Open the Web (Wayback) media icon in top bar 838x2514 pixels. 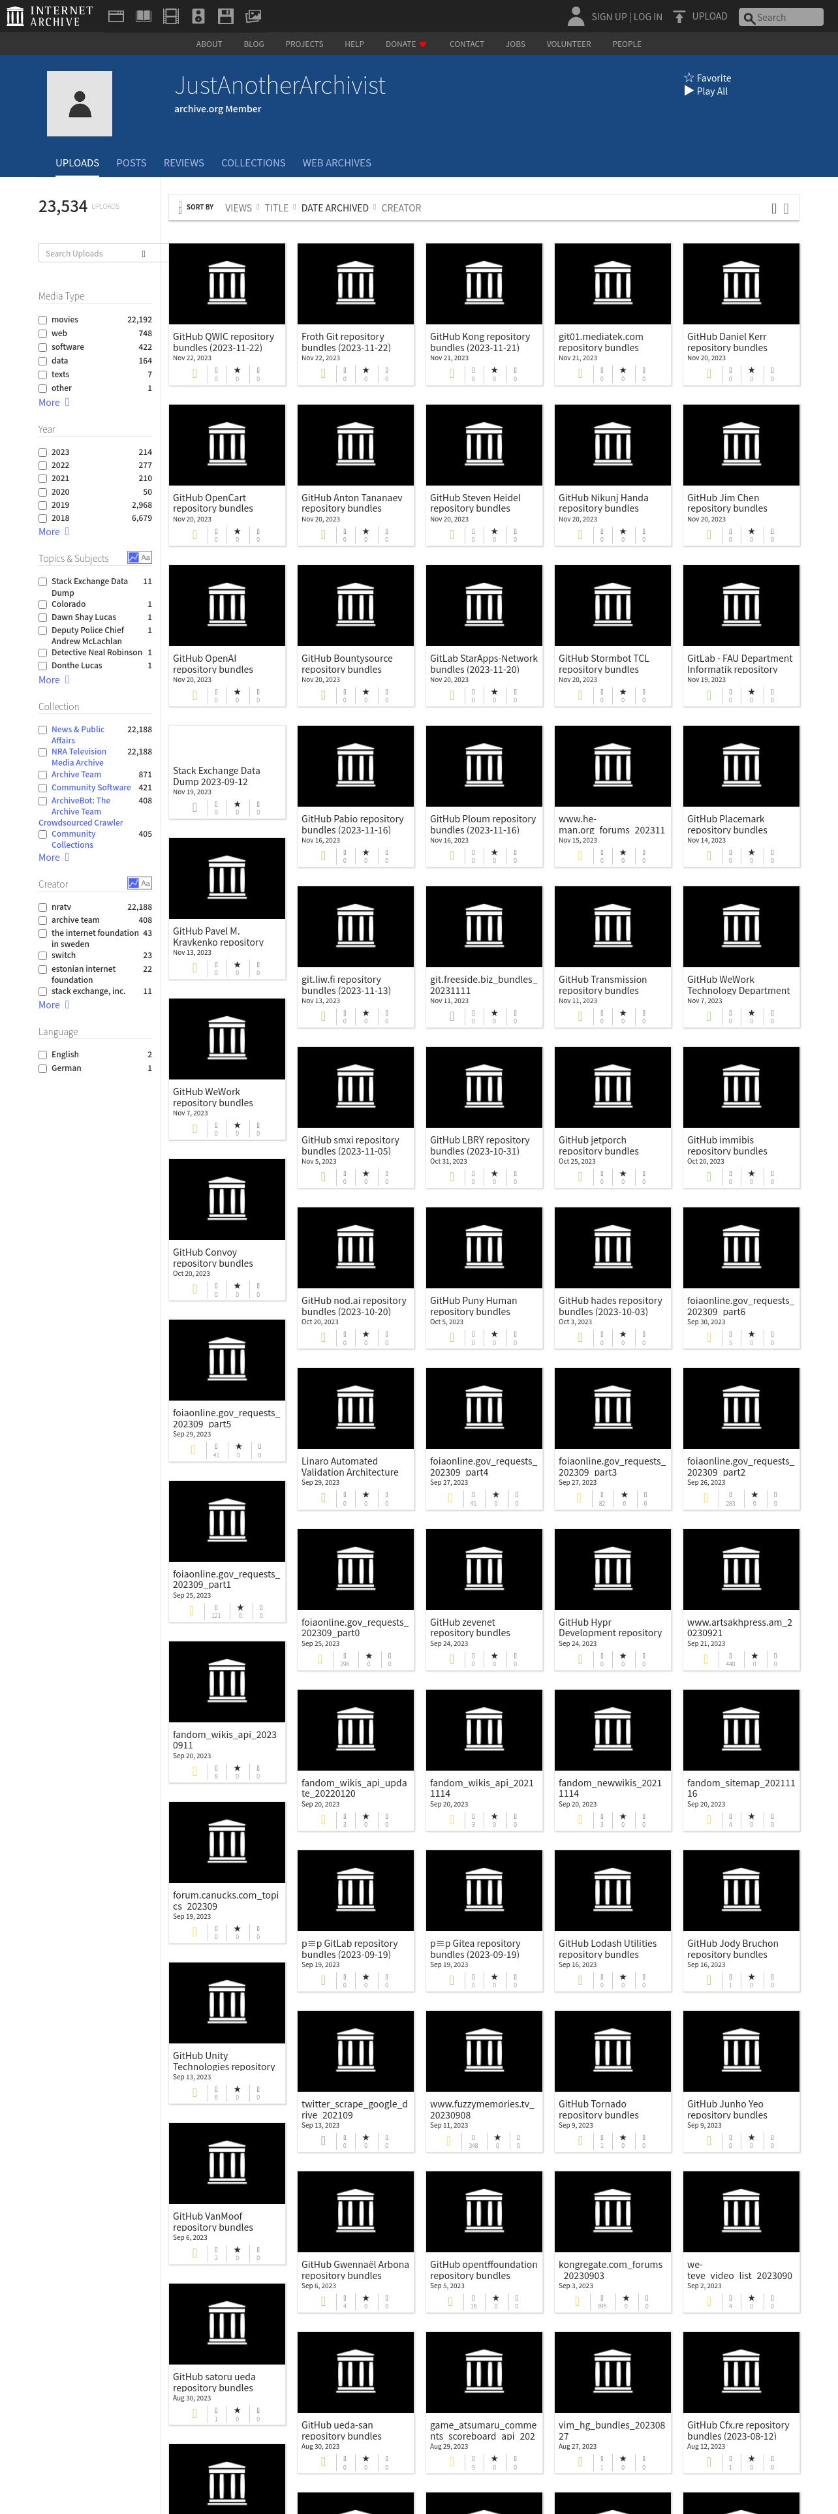[x=116, y=16]
